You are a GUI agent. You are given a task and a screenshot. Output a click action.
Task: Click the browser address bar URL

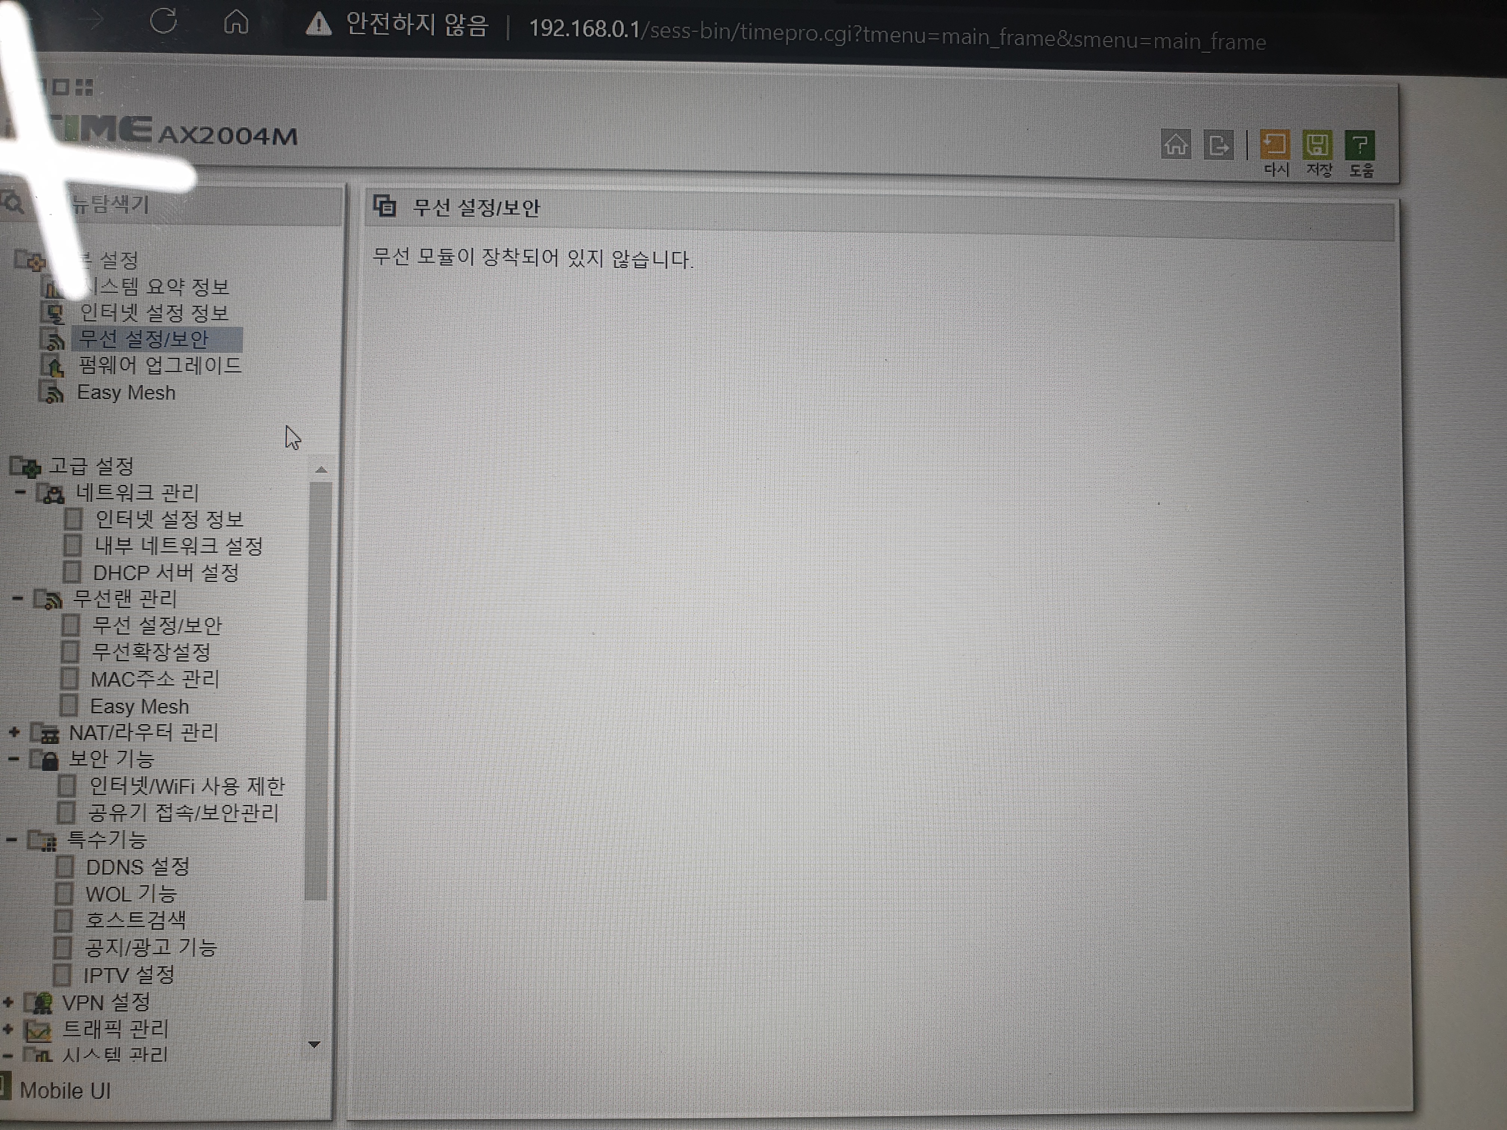(x=897, y=34)
